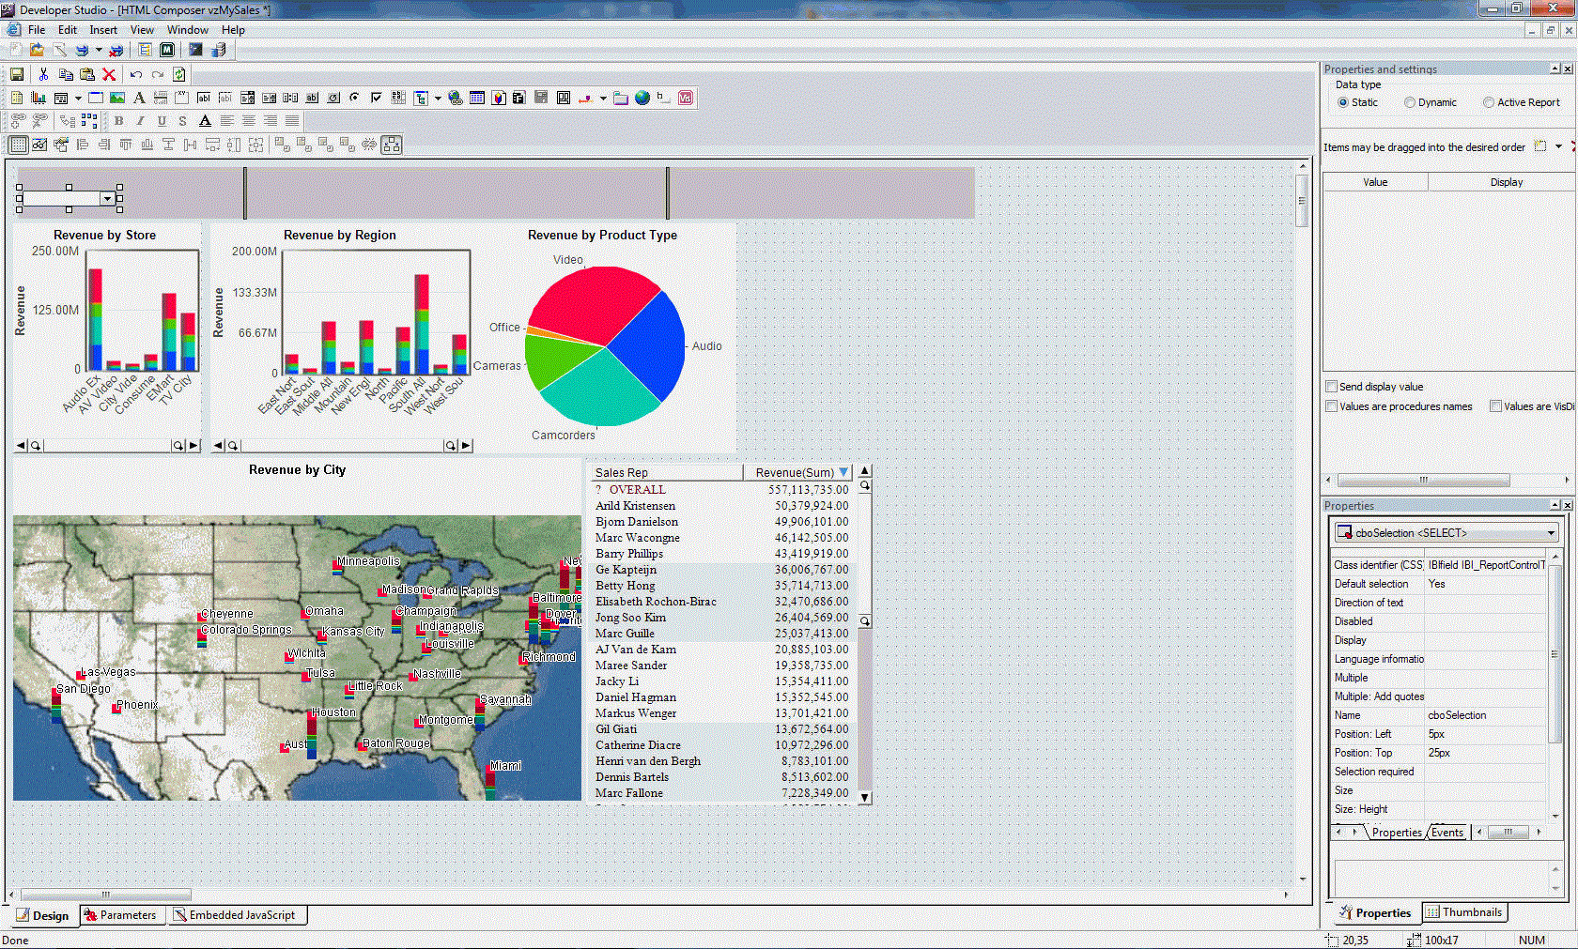Open the Events tab in Properties
Screen dimensions: 1578x949
coord(1447,833)
